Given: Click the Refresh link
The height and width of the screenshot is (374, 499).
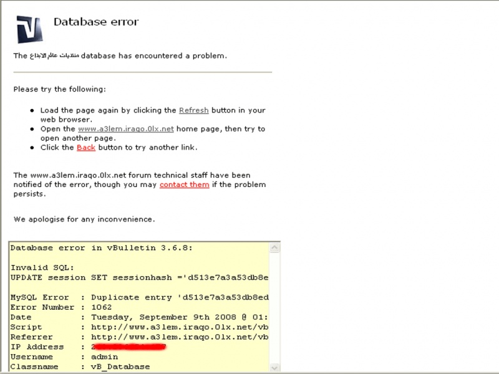Looking at the screenshot, I should click(193, 110).
